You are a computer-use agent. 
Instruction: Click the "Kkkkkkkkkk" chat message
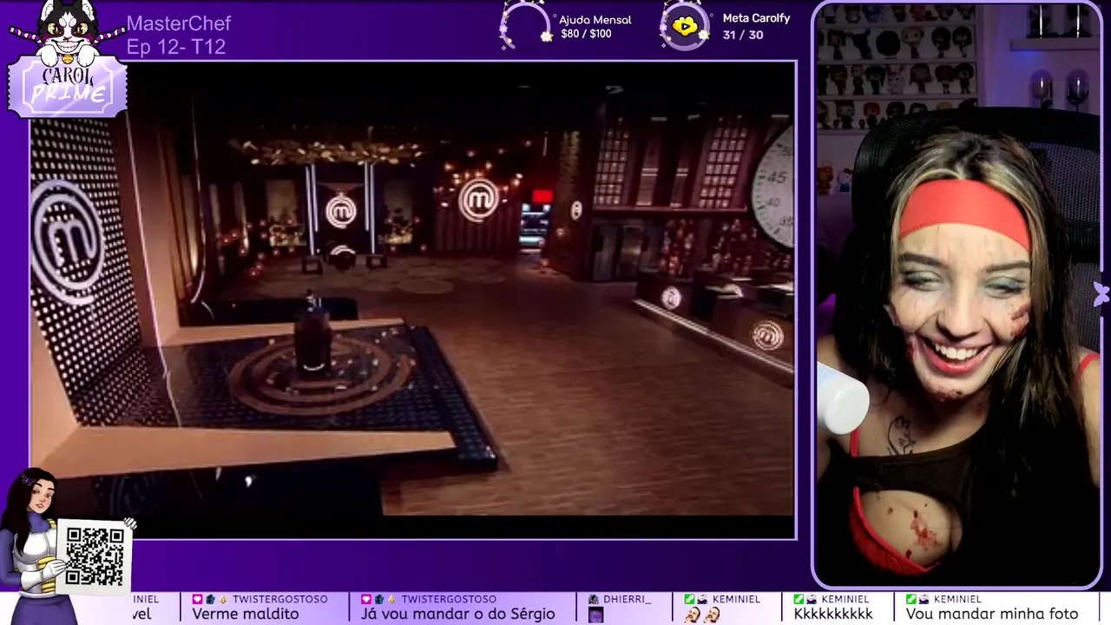pos(833,615)
